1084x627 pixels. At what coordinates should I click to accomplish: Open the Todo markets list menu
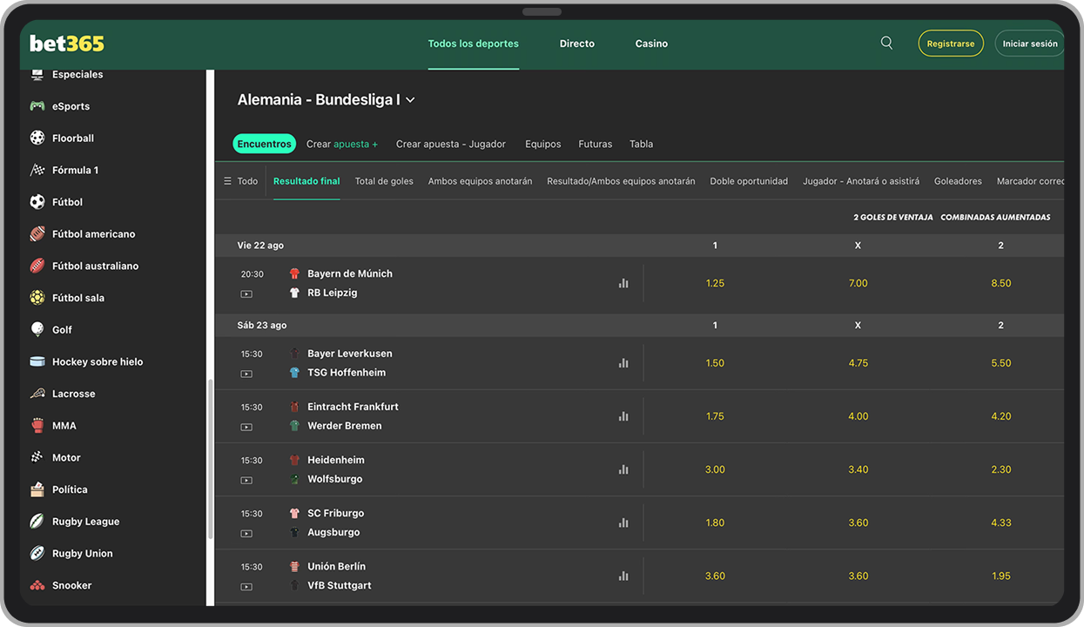pyautogui.click(x=241, y=181)
